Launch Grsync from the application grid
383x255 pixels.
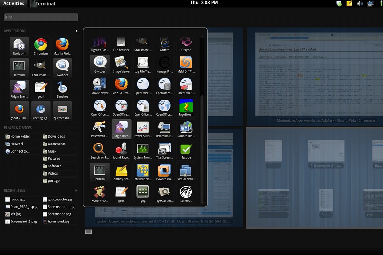click(x=186, y=44)
